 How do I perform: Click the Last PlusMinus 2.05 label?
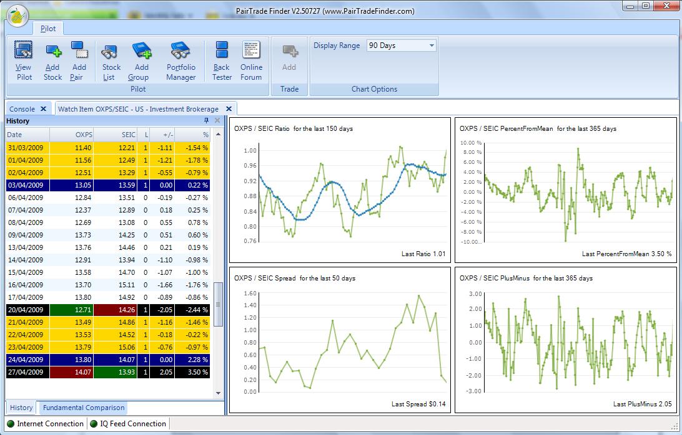click(643, 404)
